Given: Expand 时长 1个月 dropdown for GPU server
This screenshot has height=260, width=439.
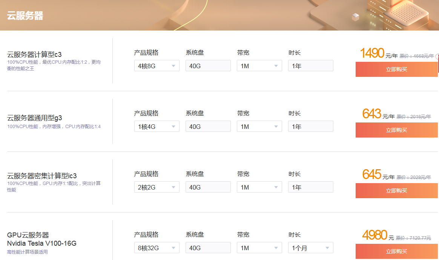Looking at the screenshot, I should click(310, 248).
